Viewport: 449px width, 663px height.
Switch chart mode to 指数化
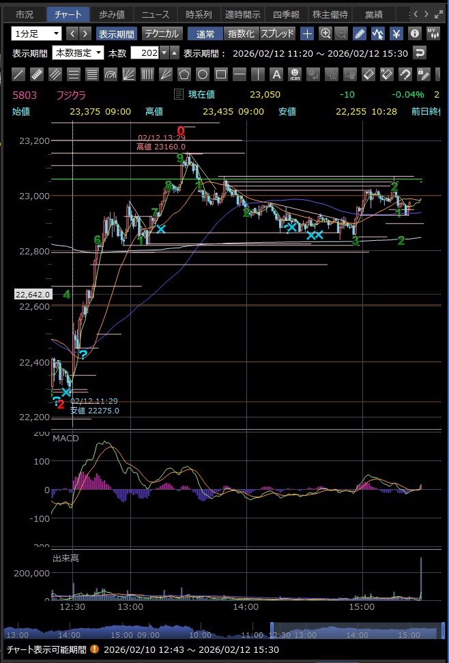(x=240, y=33)
